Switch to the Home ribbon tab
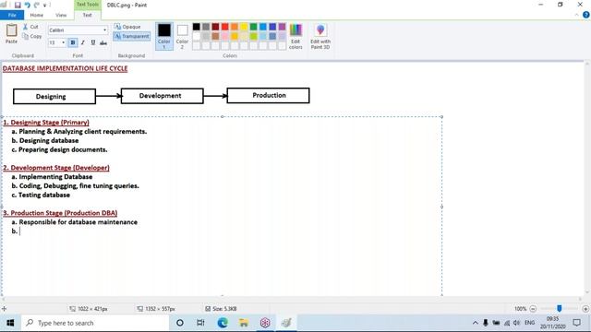 [37, 15]
